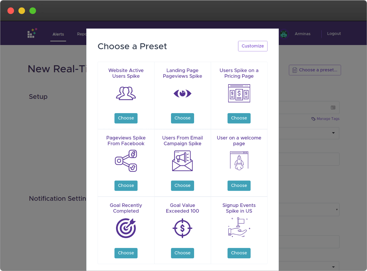Switch to the Alerts tab
Image resolution: width=367 pixels, height=271 pixels.
[58, 34]
